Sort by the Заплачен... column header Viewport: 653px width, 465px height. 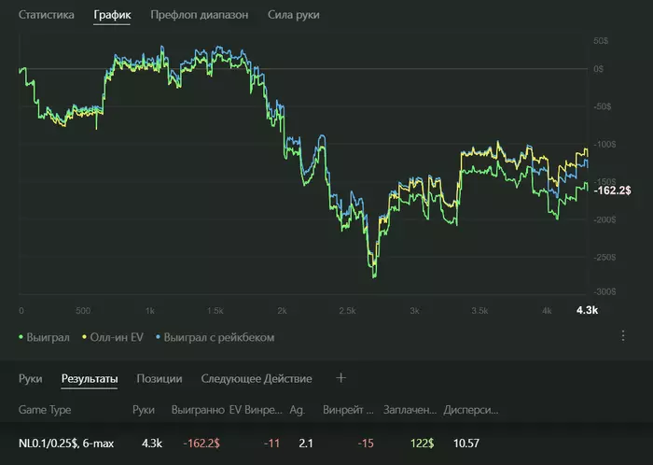point(410,410)
